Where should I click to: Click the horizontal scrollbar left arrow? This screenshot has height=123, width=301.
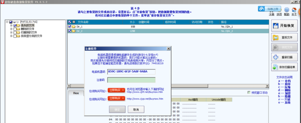[x=69, y=86]
